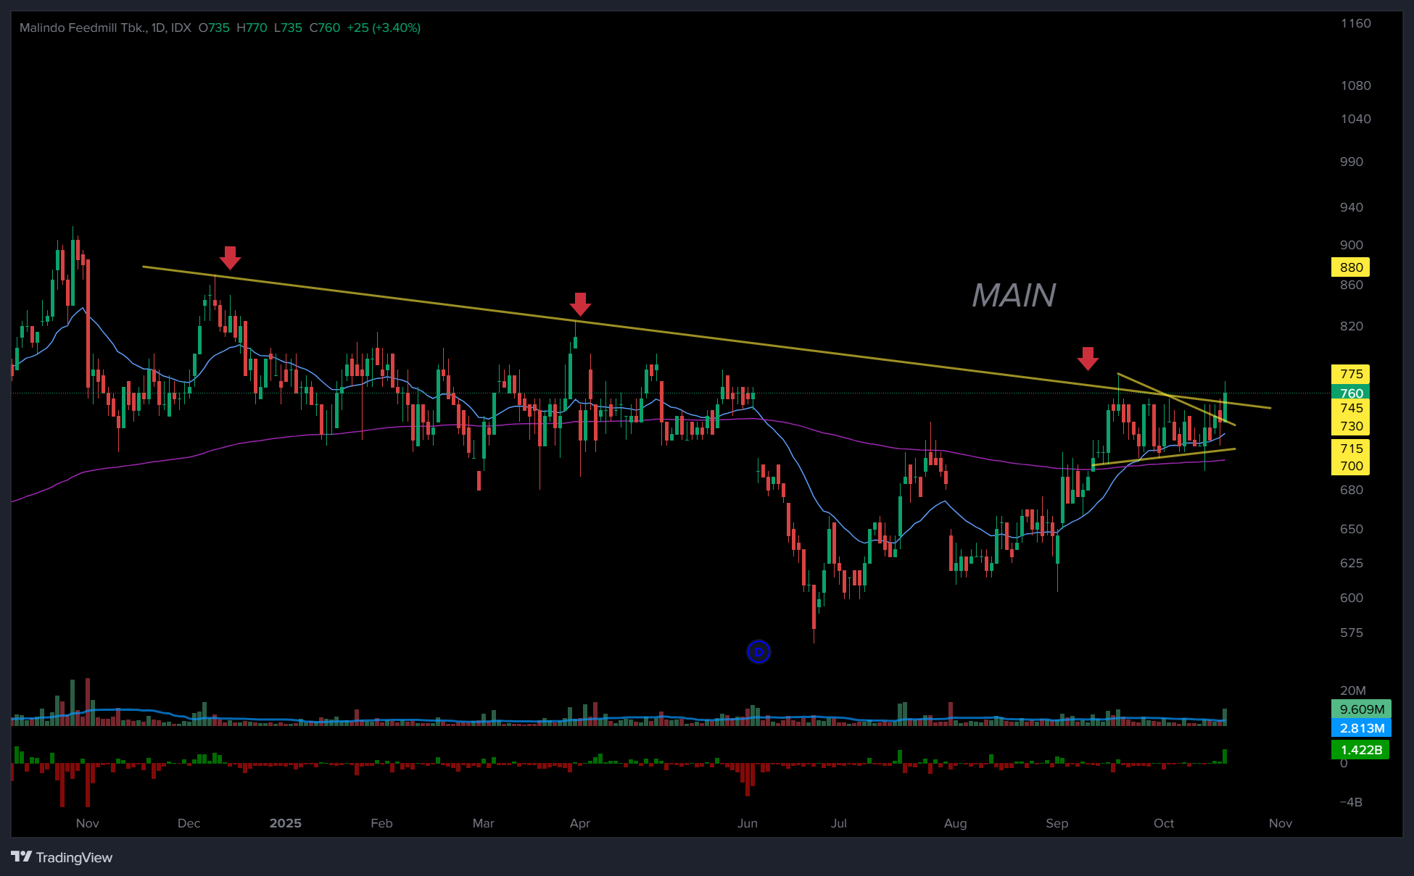Click the yellow 700 price label
Image resolution: width=1414 pixels, height=876 pixels.
[1350, 466]
